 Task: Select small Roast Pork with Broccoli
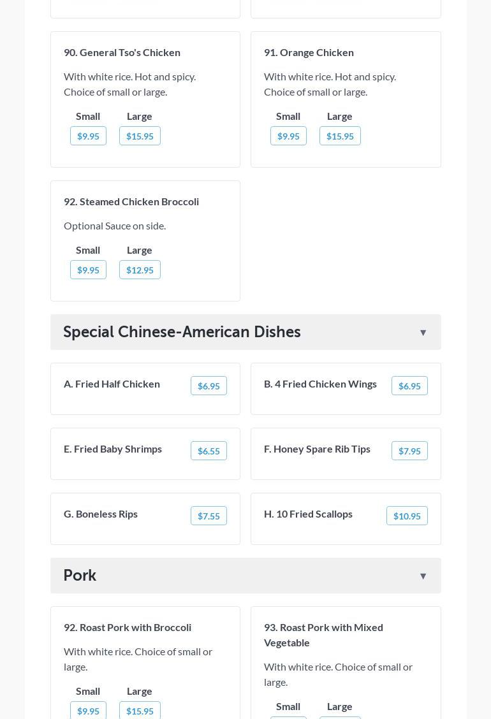pyautogui.click(x=88, y=710)
